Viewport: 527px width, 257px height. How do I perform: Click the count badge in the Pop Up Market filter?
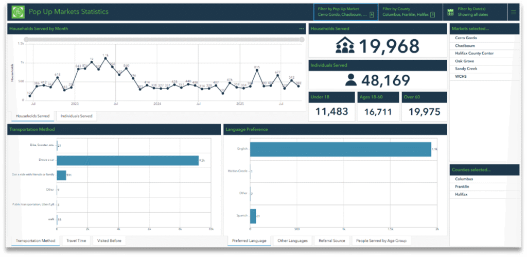click(x=372, y=14)
